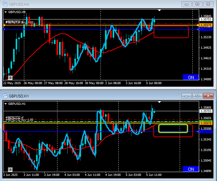217x181 pixels.
Task: Select blue 1.35458 price label in H1 chart
Action: (206, 131)
